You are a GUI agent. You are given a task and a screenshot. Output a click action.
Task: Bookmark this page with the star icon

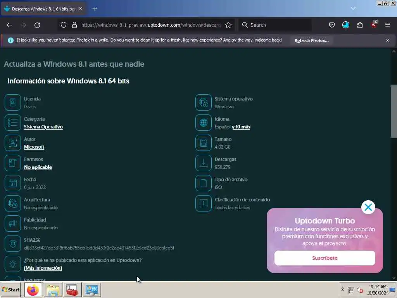pyautogui.click(x=228, y=25)
